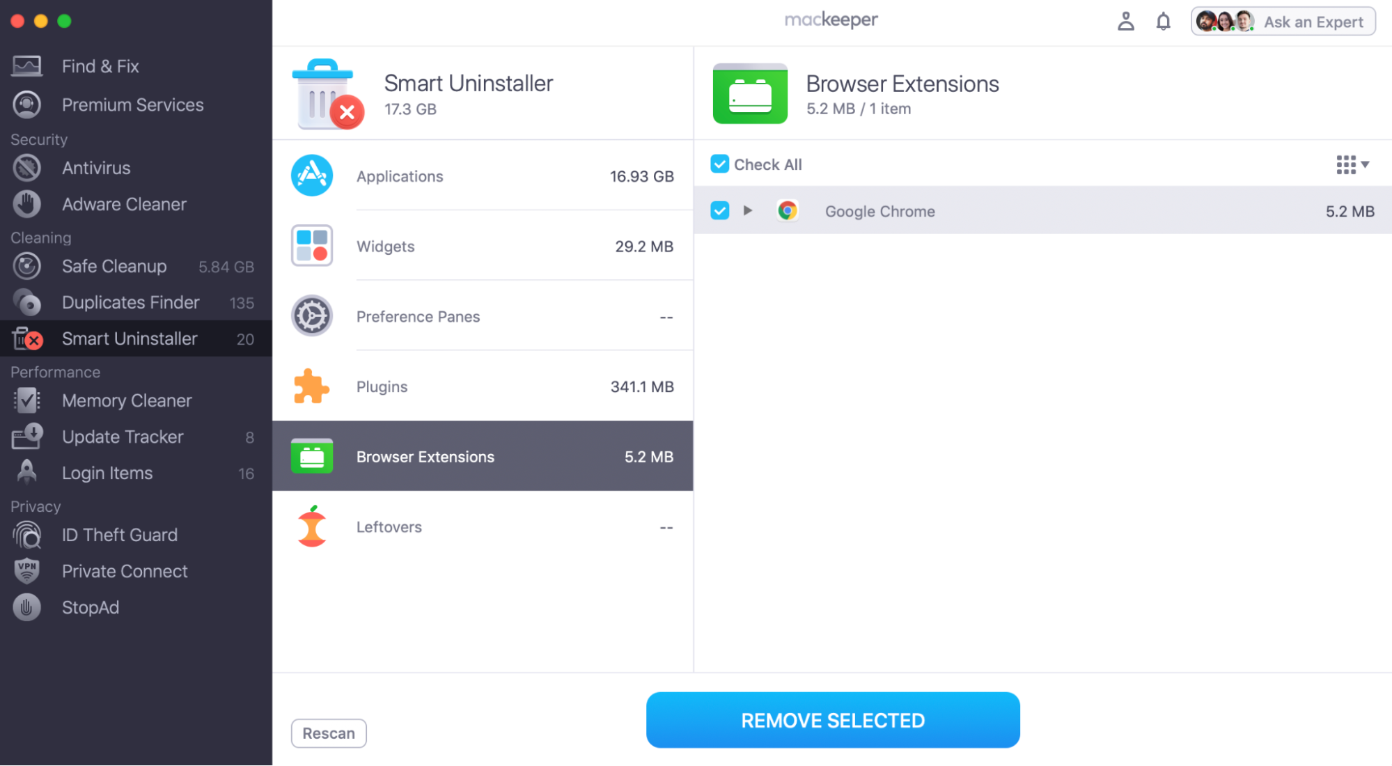The image size is (1392, 766).
Task: Uncheck the Check All checkbox
Action: [x=719, y=164]
